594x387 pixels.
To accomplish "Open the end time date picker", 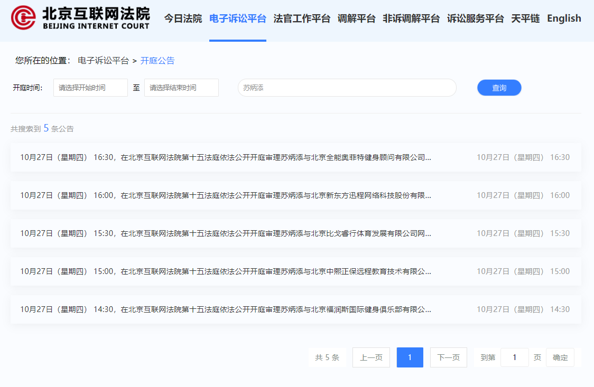I will (x=181, y=88).
